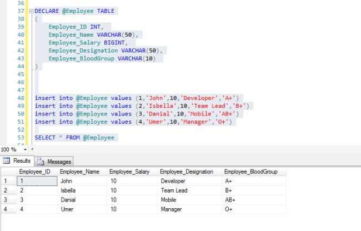
Task: Collapse the DECLARE @Employee code block
Action: 32,11
